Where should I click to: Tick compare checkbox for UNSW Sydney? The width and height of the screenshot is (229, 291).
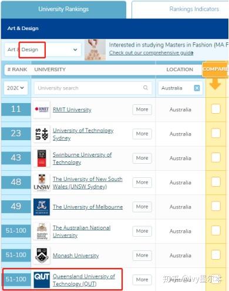click(215, 182)
